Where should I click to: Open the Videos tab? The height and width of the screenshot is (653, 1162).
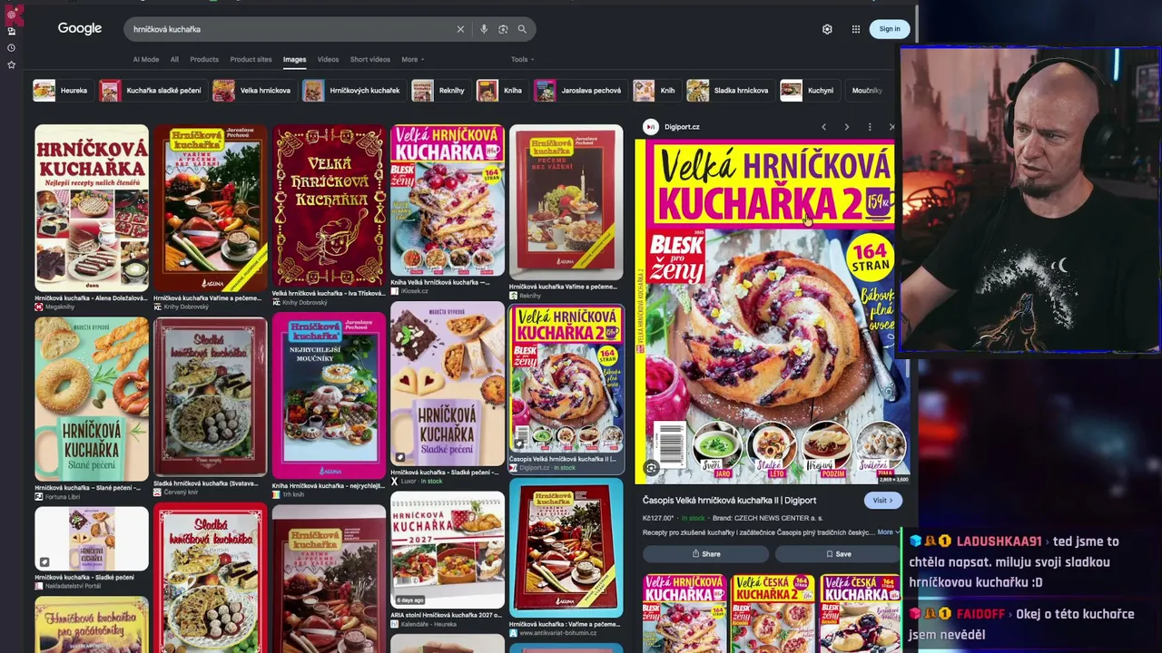pos(328,60)
